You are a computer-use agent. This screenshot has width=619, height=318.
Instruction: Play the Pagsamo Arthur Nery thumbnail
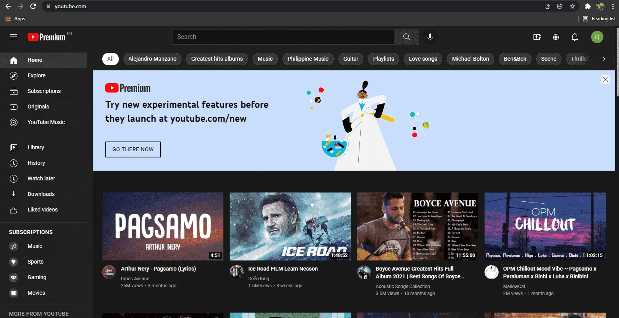click(163, 227)
